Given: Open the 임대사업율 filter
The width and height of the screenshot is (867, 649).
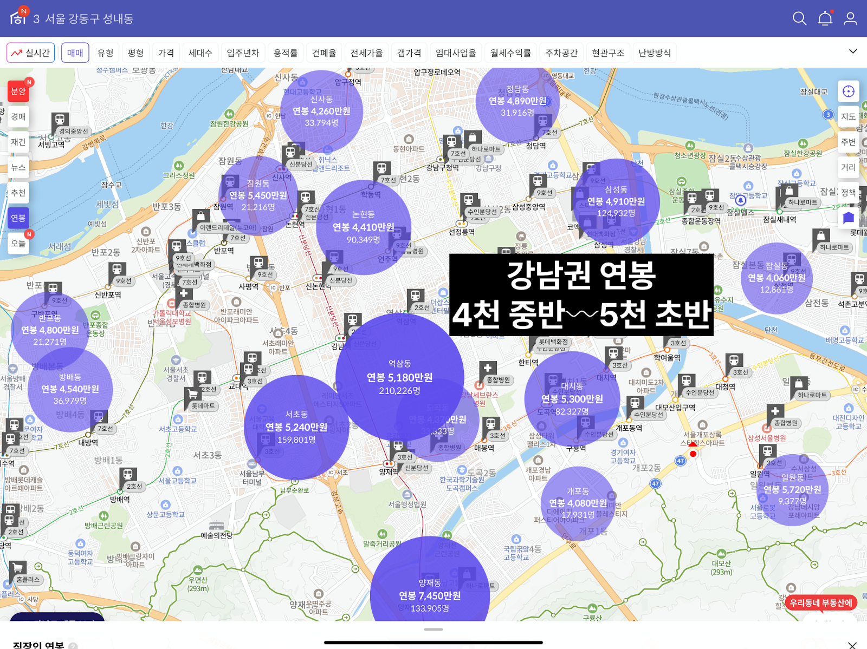Looking at the screenshot, I should point(456,53).
